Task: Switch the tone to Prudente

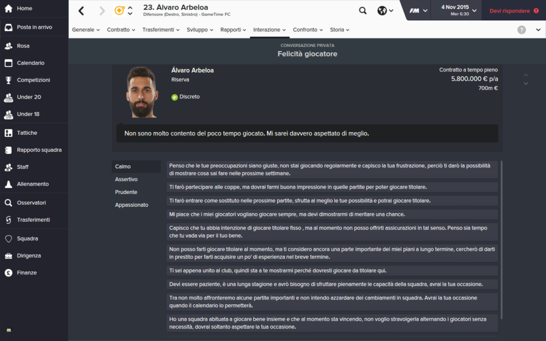Action: coord(127,192)
